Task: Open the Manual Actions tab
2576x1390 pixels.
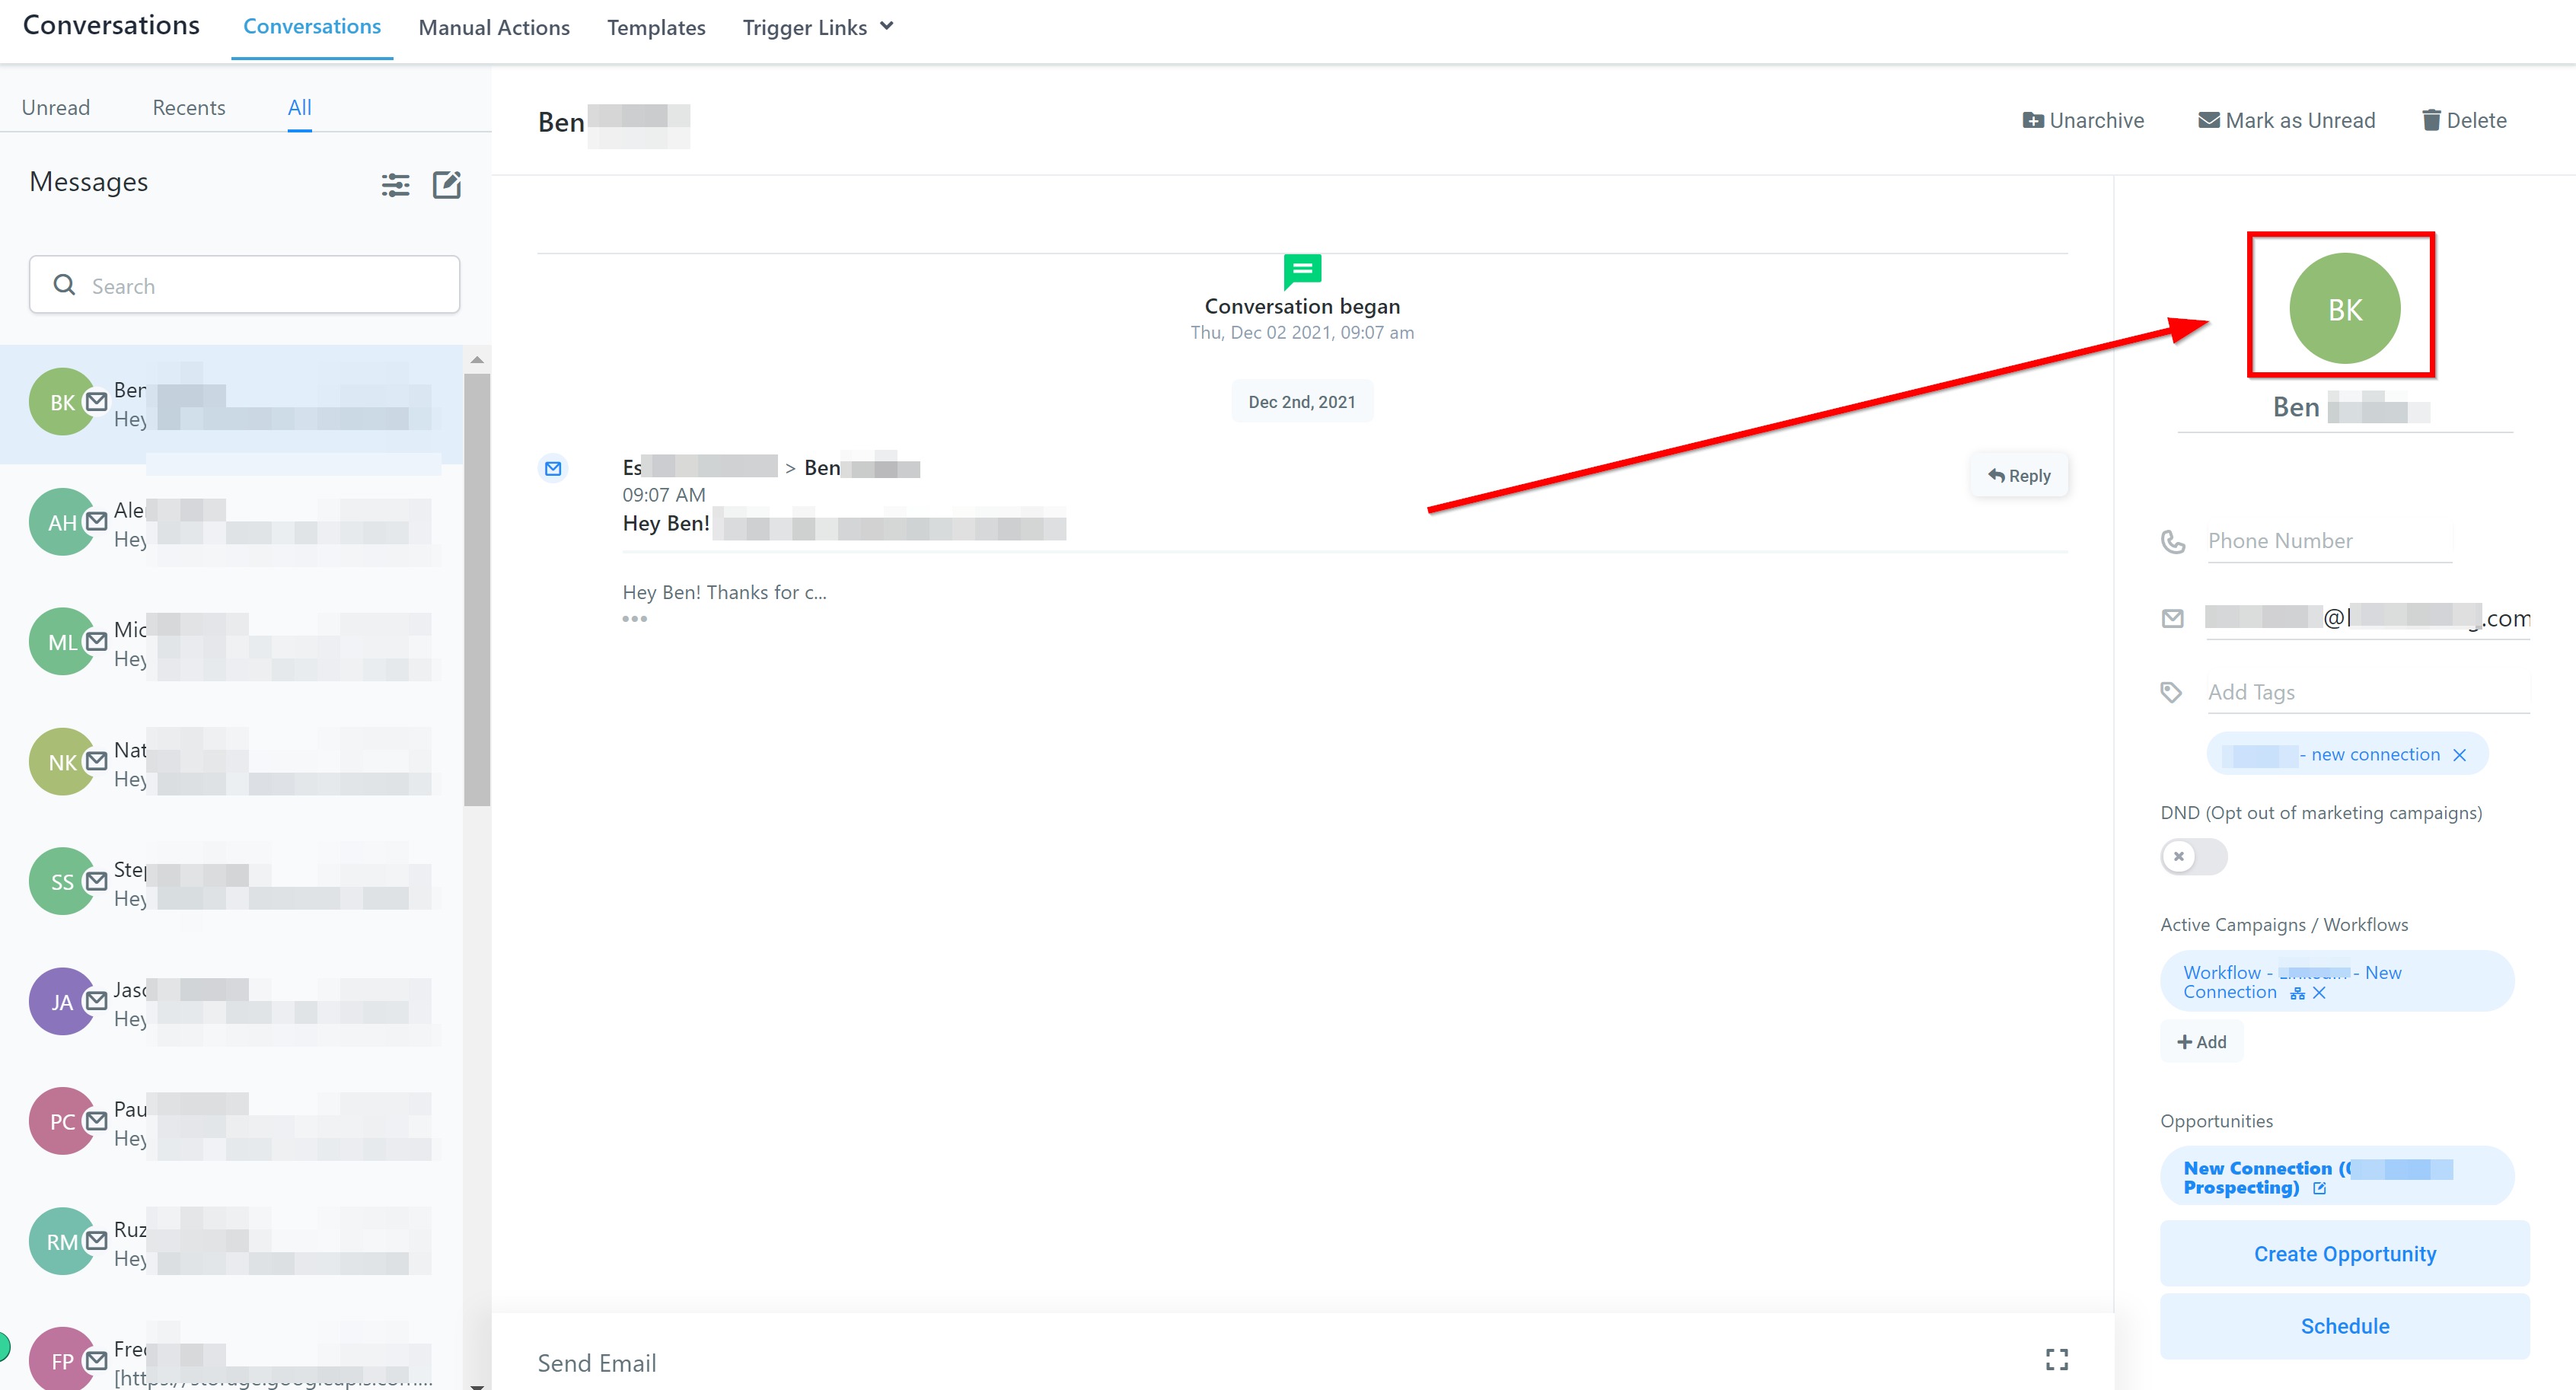Action: (494, 28)
